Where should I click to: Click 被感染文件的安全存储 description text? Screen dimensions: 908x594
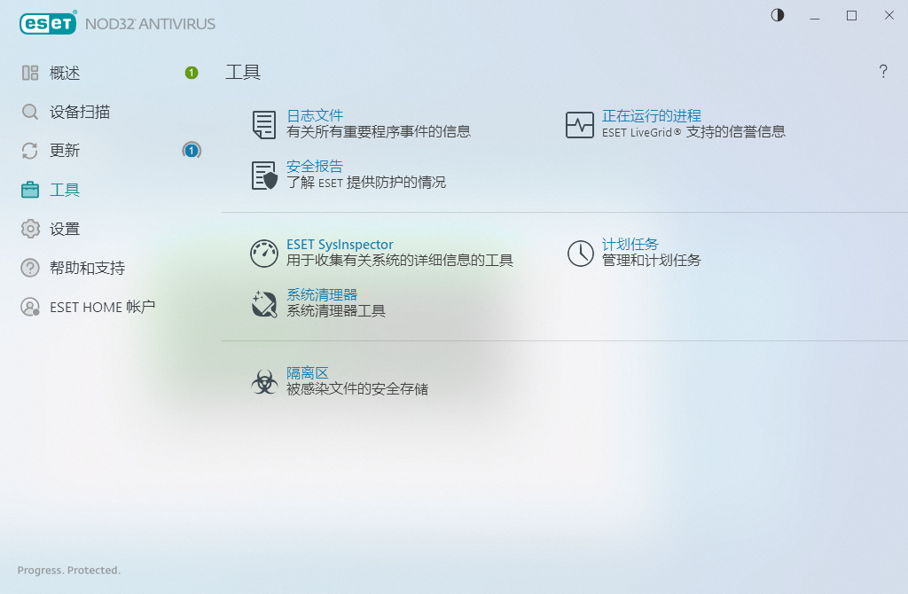pyautogui.click(x=357, y=389)
